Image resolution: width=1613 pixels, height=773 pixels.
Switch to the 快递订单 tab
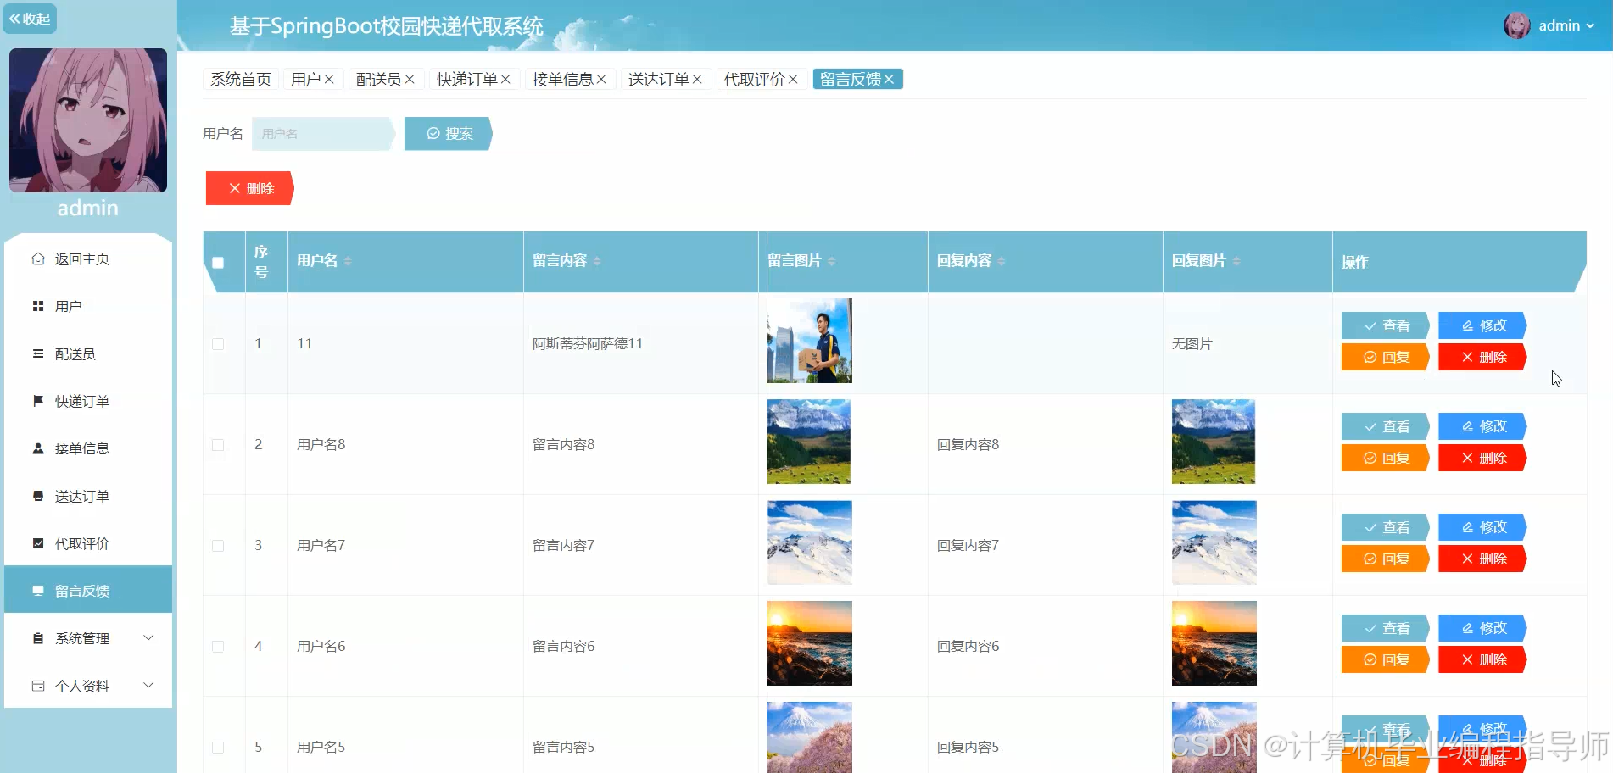467,79
